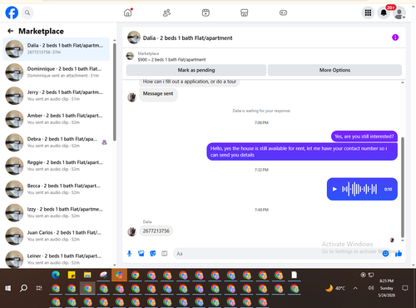Click the phone number message 2677213756

[156, 231]
